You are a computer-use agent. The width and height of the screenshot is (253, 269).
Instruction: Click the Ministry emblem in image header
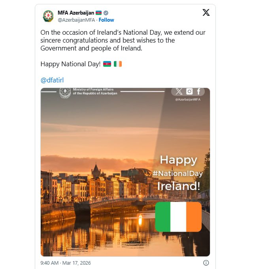click(x=65, y=92)
